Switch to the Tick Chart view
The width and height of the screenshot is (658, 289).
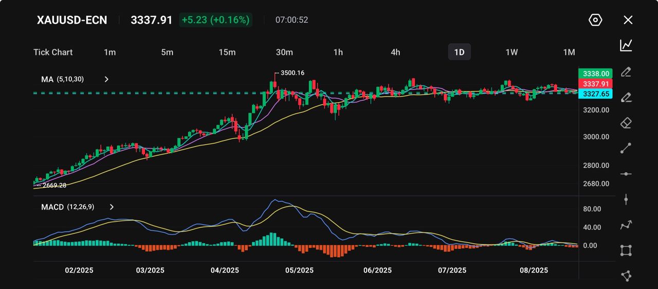[53, 52]
